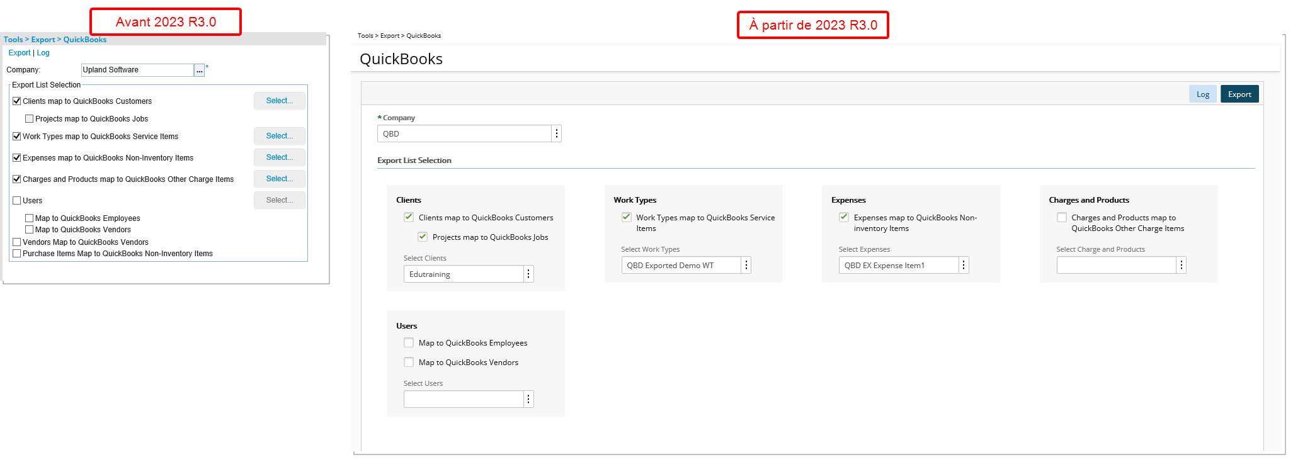Click Select button for Work Types row

coord(280,136)
